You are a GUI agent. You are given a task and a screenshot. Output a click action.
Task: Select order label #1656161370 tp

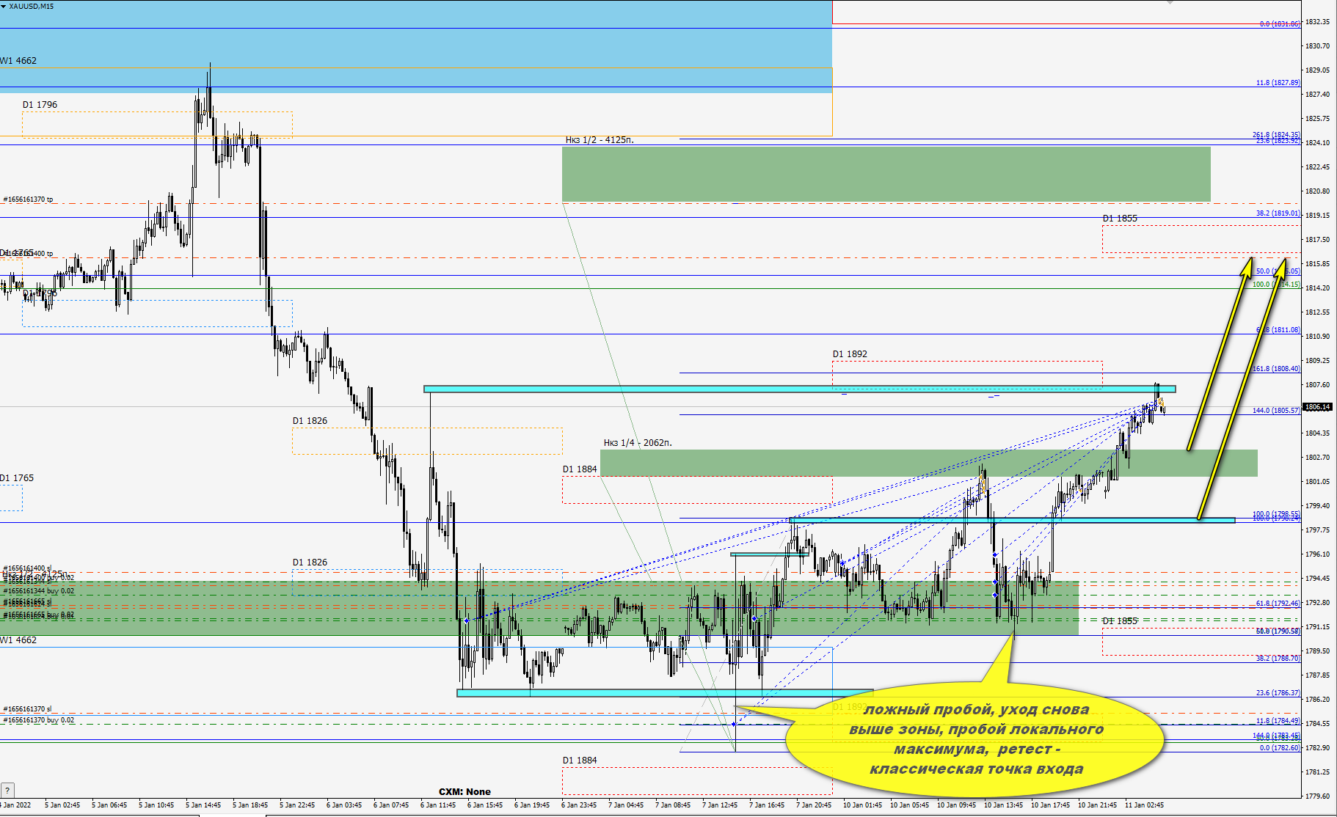click(x=28, y=199)
